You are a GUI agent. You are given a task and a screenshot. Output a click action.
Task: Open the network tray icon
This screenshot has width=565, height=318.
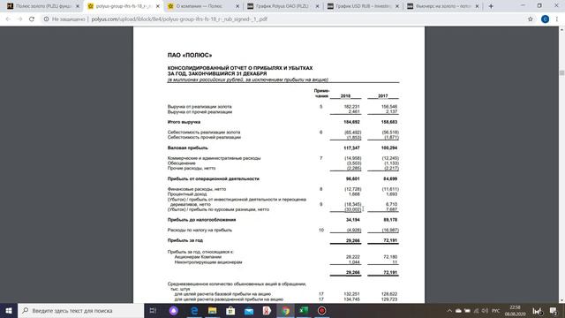click(477, 310)
